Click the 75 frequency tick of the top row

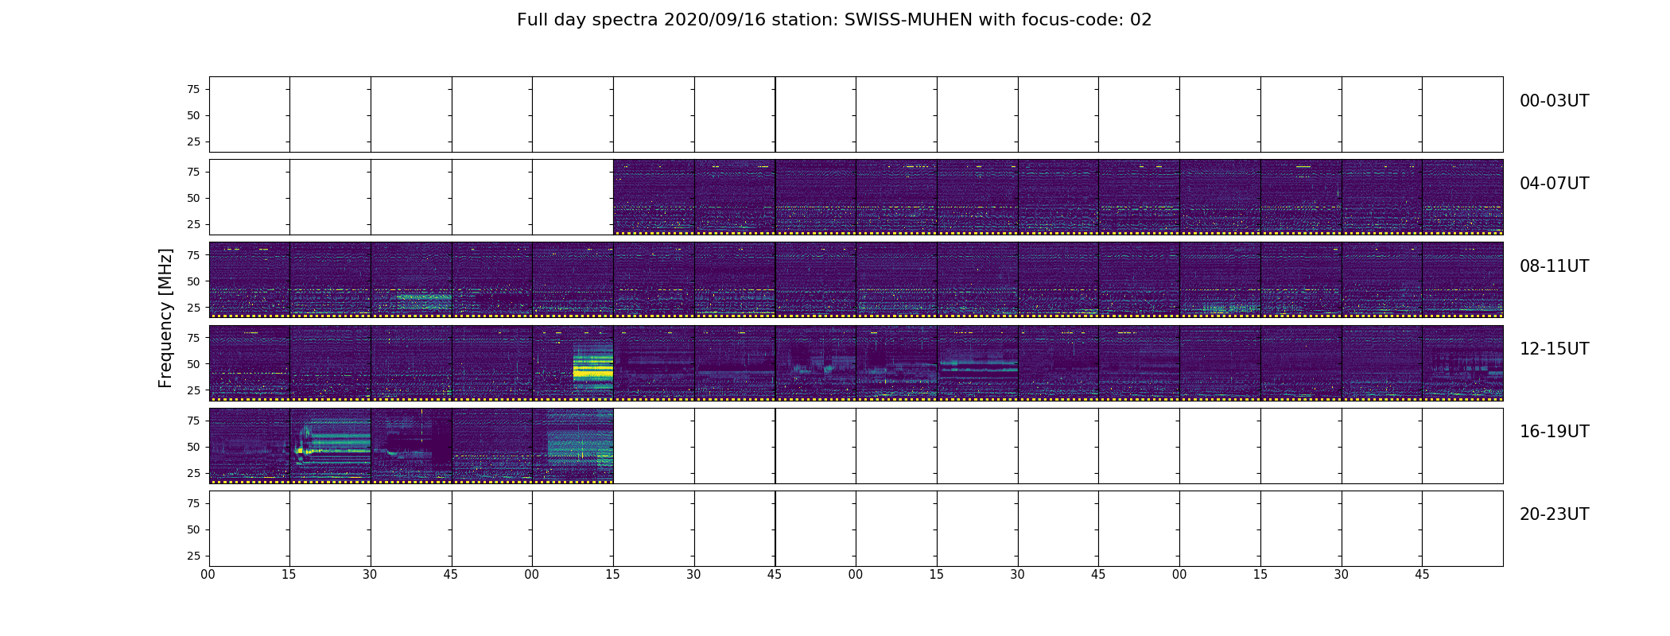pyautogui.click(x=193, y=90)
